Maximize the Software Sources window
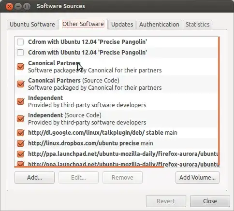234x211 pixels. click(27, 6)
